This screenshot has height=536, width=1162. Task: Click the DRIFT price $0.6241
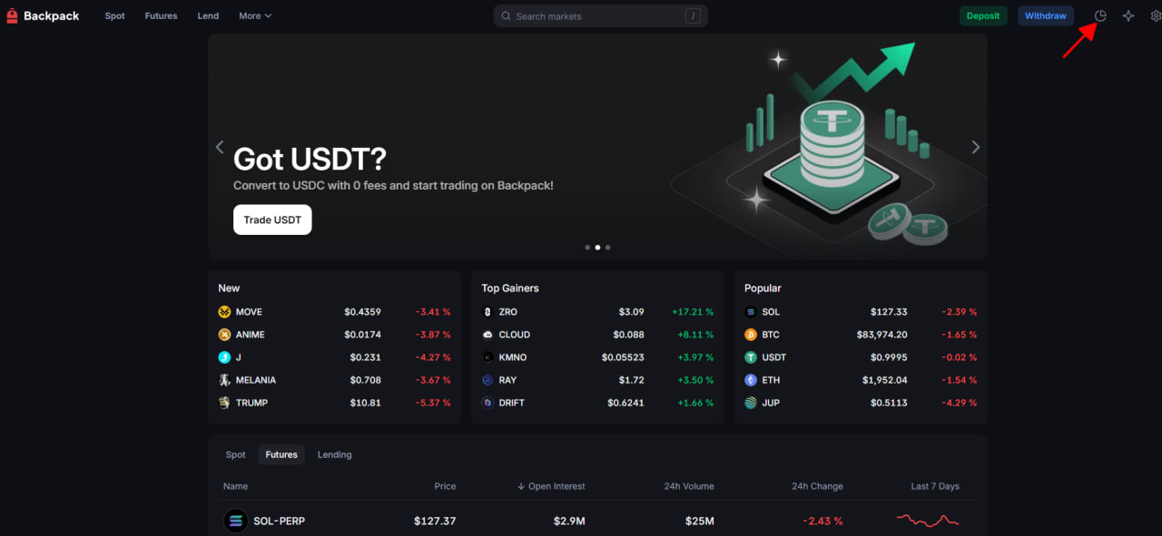tap(625, 403)
